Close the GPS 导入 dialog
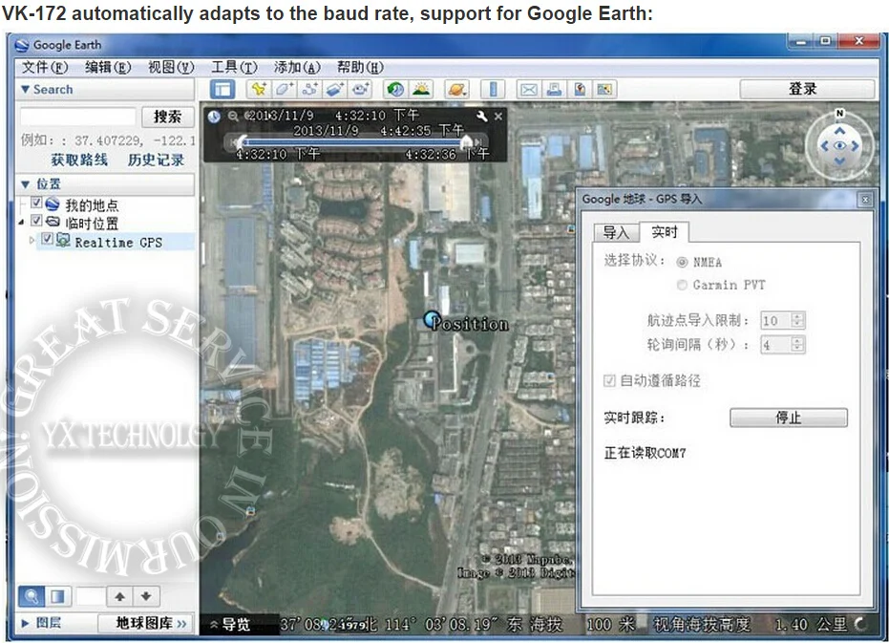Viewport: 889px width, 643px height. click(865, 199)
